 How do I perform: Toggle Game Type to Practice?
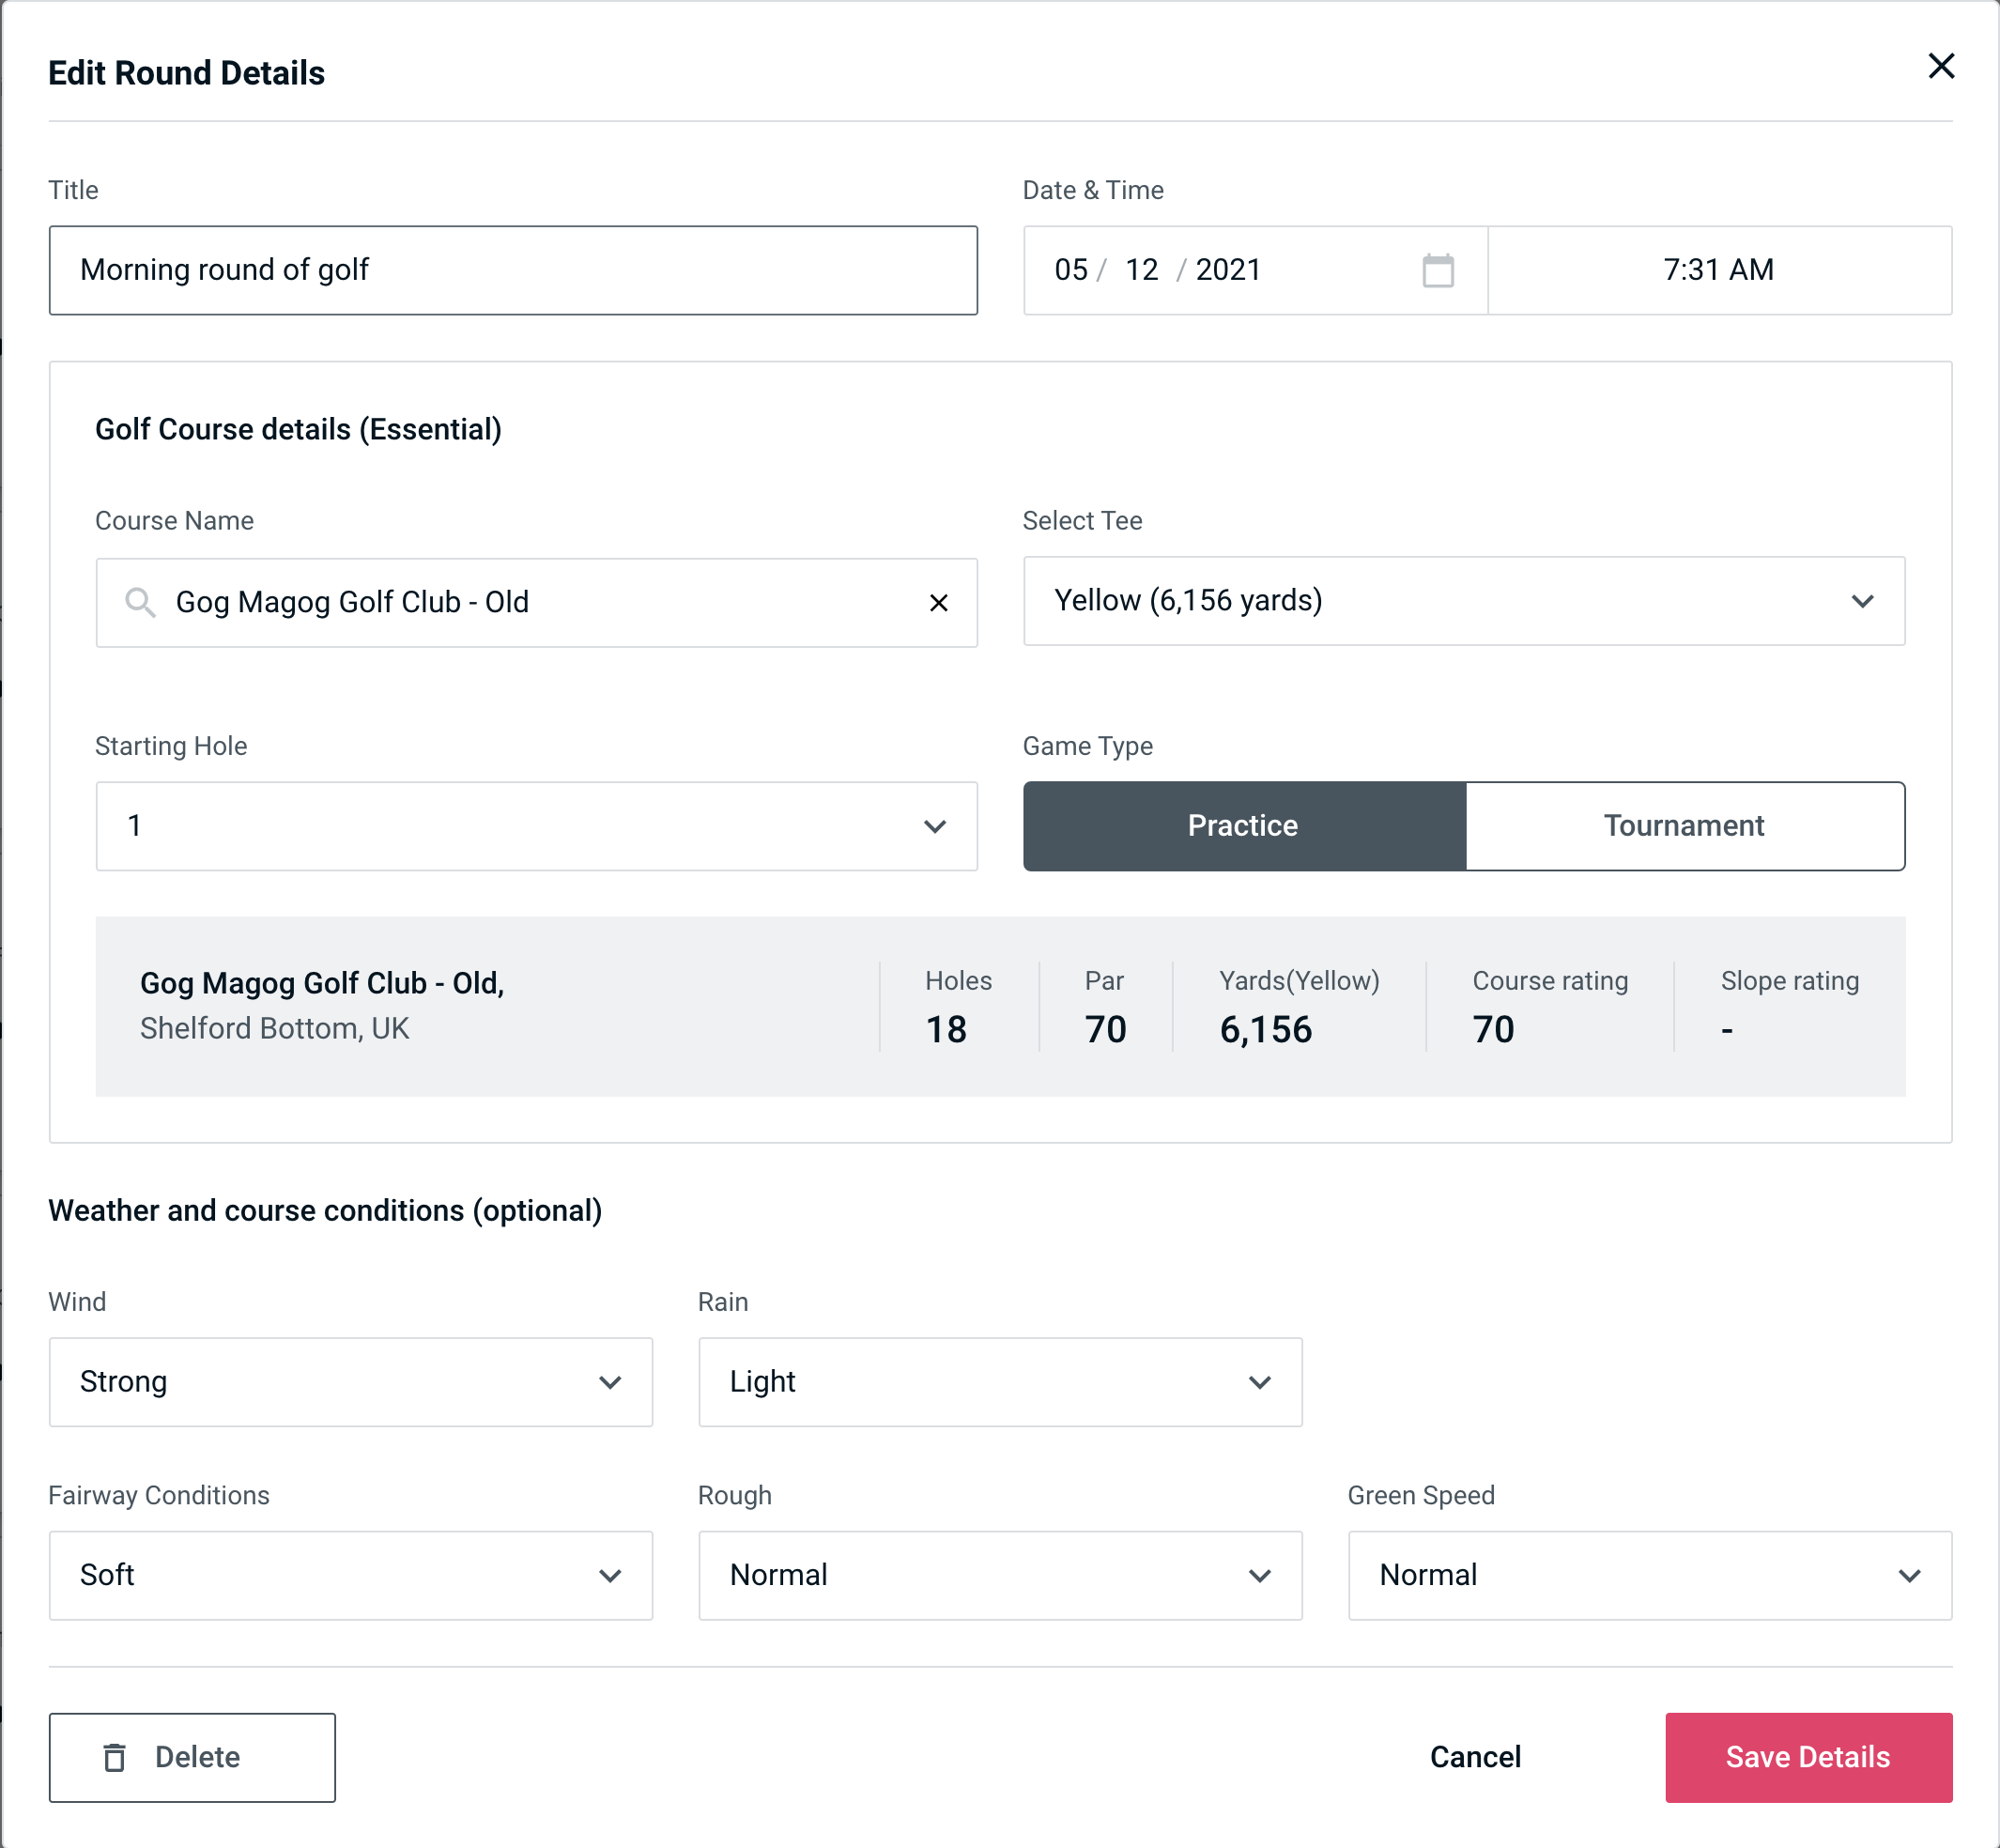pyautogui.click(x=1244, y=825)
